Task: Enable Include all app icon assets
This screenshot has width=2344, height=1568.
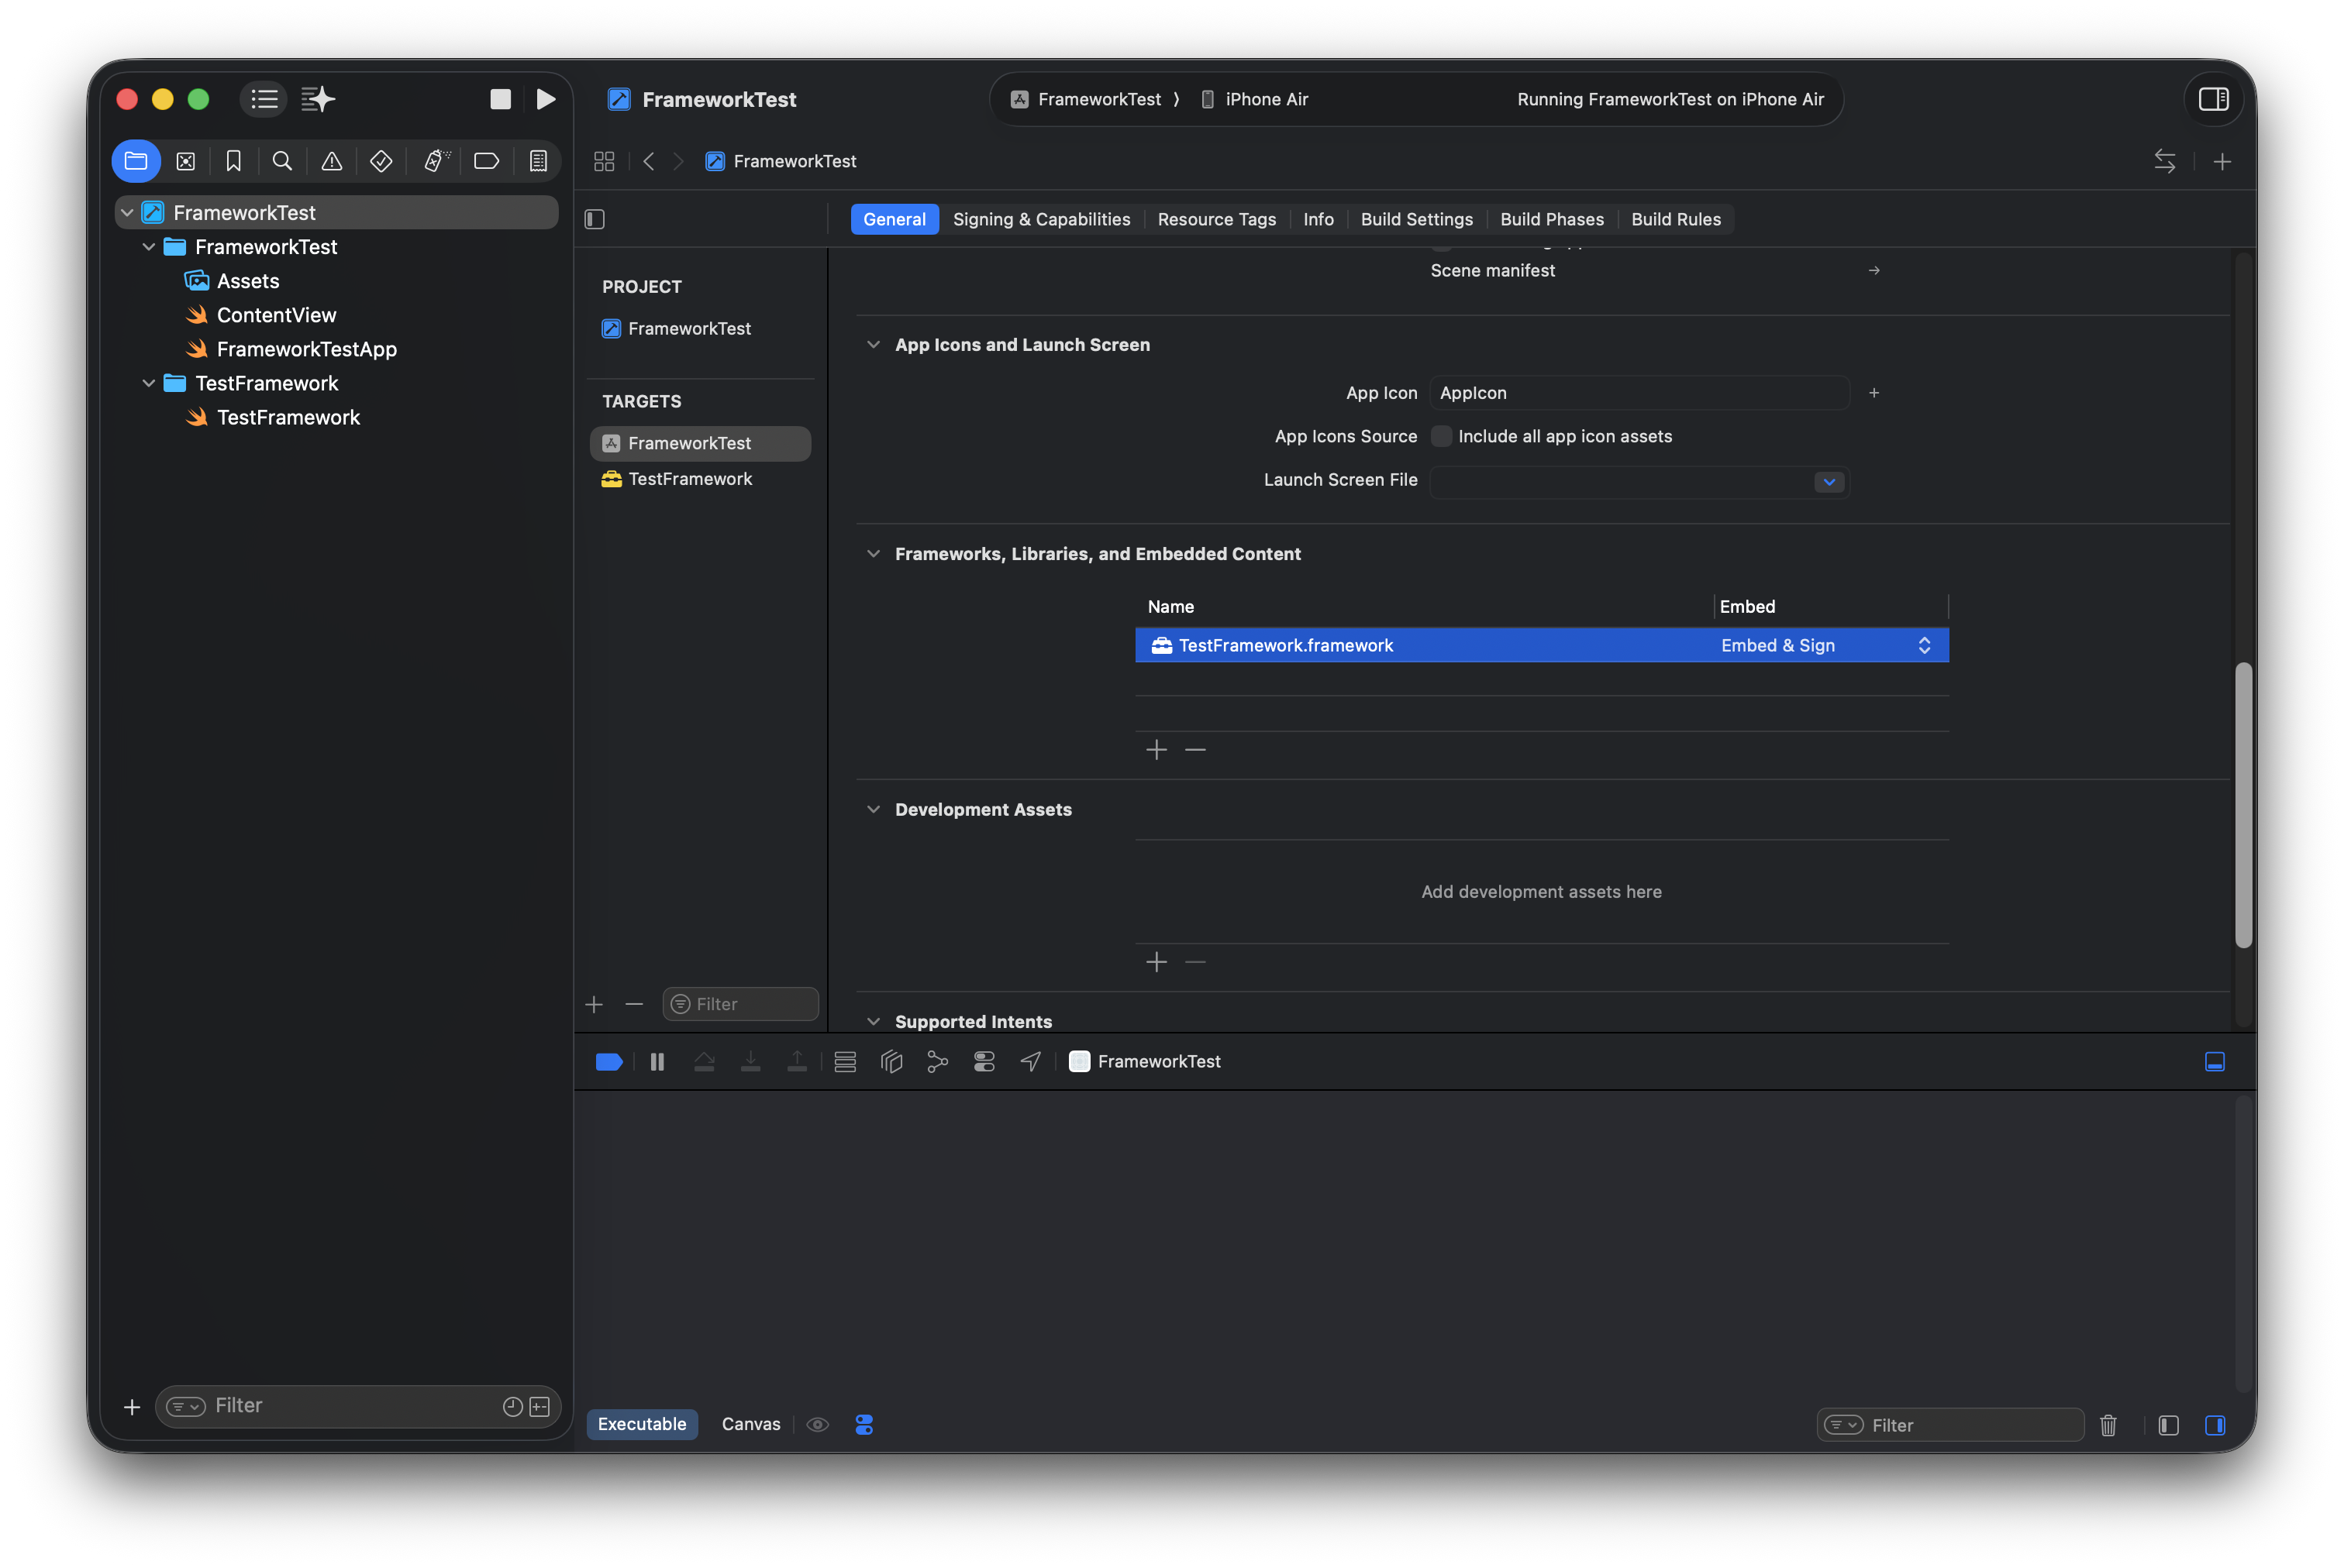Action: (1442, 436)
